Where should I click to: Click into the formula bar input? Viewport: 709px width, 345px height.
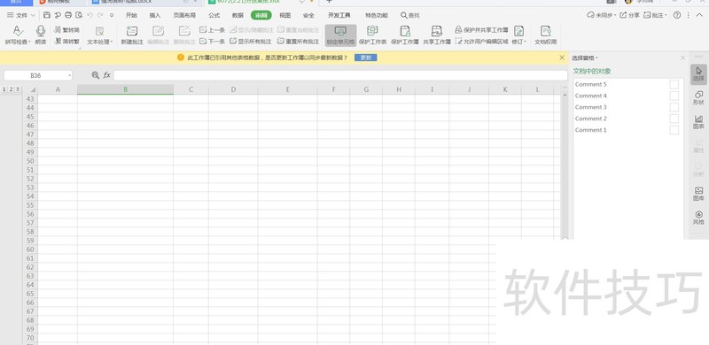click(340, 75)
